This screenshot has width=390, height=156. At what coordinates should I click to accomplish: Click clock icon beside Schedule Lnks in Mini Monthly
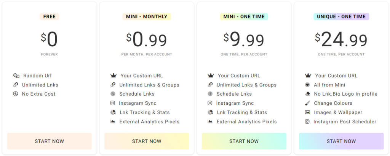point(113,94)
